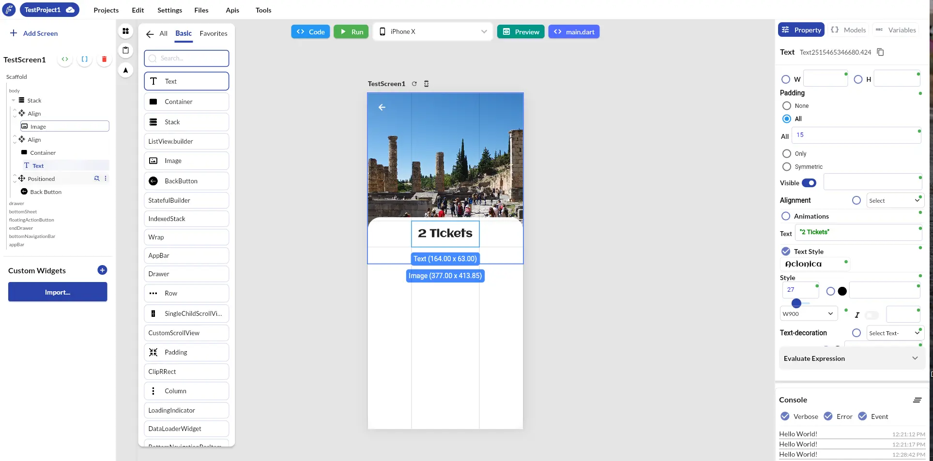Click the font size slider handle
This screenshot has height=461, width=933.
[796, 303]
